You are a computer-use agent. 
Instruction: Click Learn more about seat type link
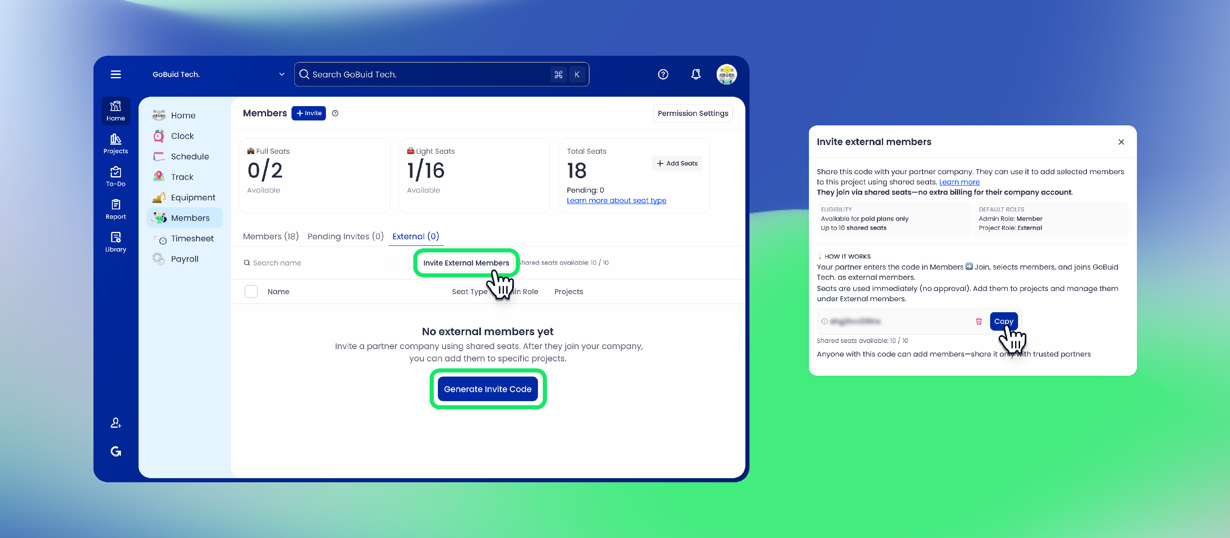tap(616, 200)
